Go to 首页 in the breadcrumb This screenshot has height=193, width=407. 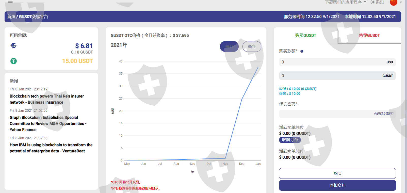pyautogui.click(x=11, y=17)
